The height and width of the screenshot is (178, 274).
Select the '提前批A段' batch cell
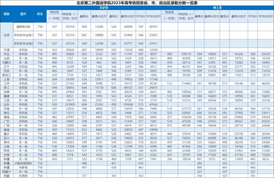pyautogui.click(x=23, y=27)
